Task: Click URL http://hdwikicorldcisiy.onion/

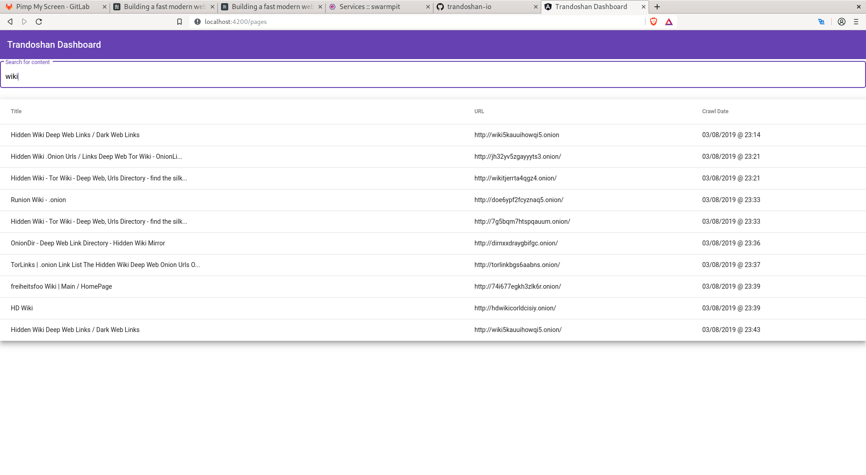Action: [x=515, y=308]
